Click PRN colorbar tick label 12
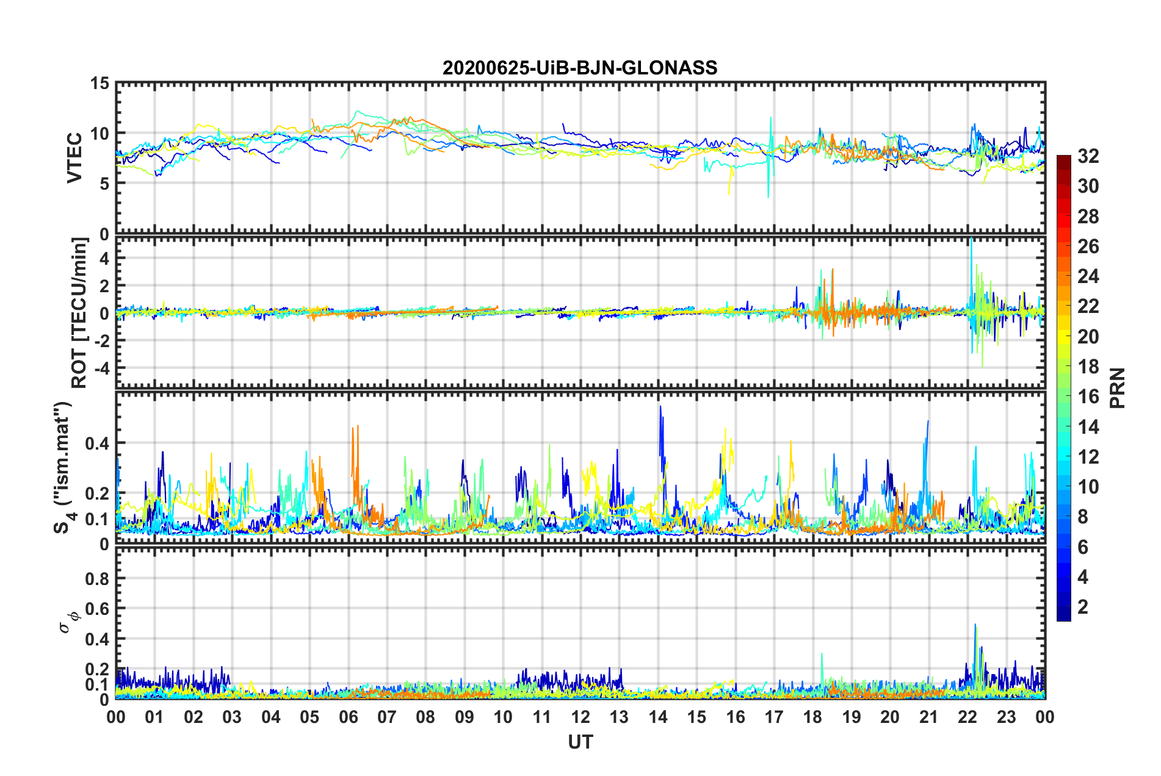 tap(1088, 457)
